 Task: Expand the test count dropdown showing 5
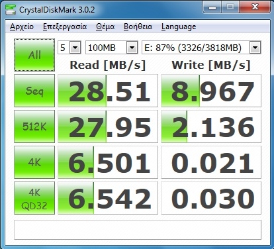pos(75,48)
